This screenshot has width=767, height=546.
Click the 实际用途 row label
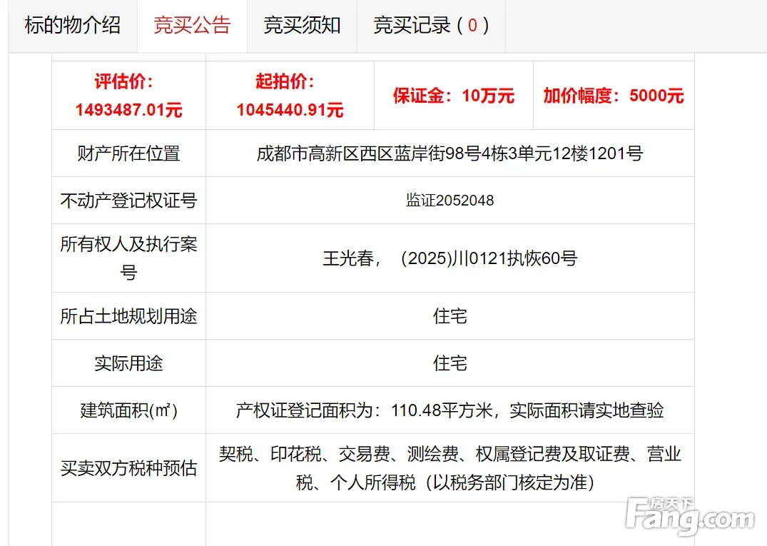(x=128, y=363)
